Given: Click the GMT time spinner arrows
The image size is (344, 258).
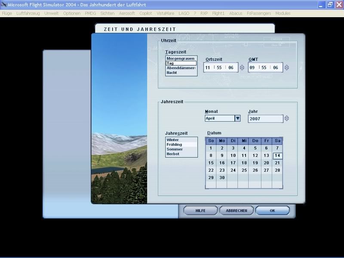Looking at the screenshot, I should click(x=286, y=68).
